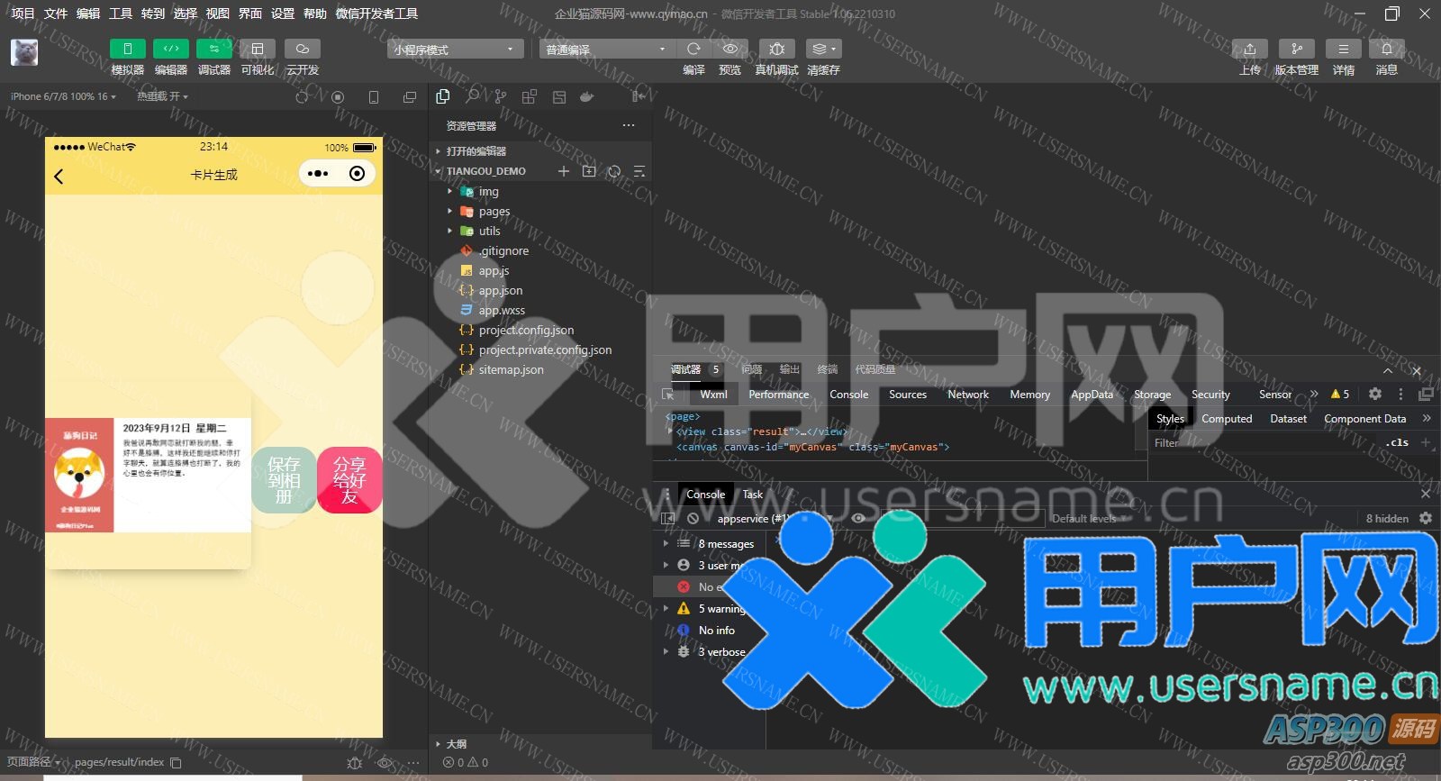
Task: Open the 设置 menu in menu bar
Action: tap(283, 14)
